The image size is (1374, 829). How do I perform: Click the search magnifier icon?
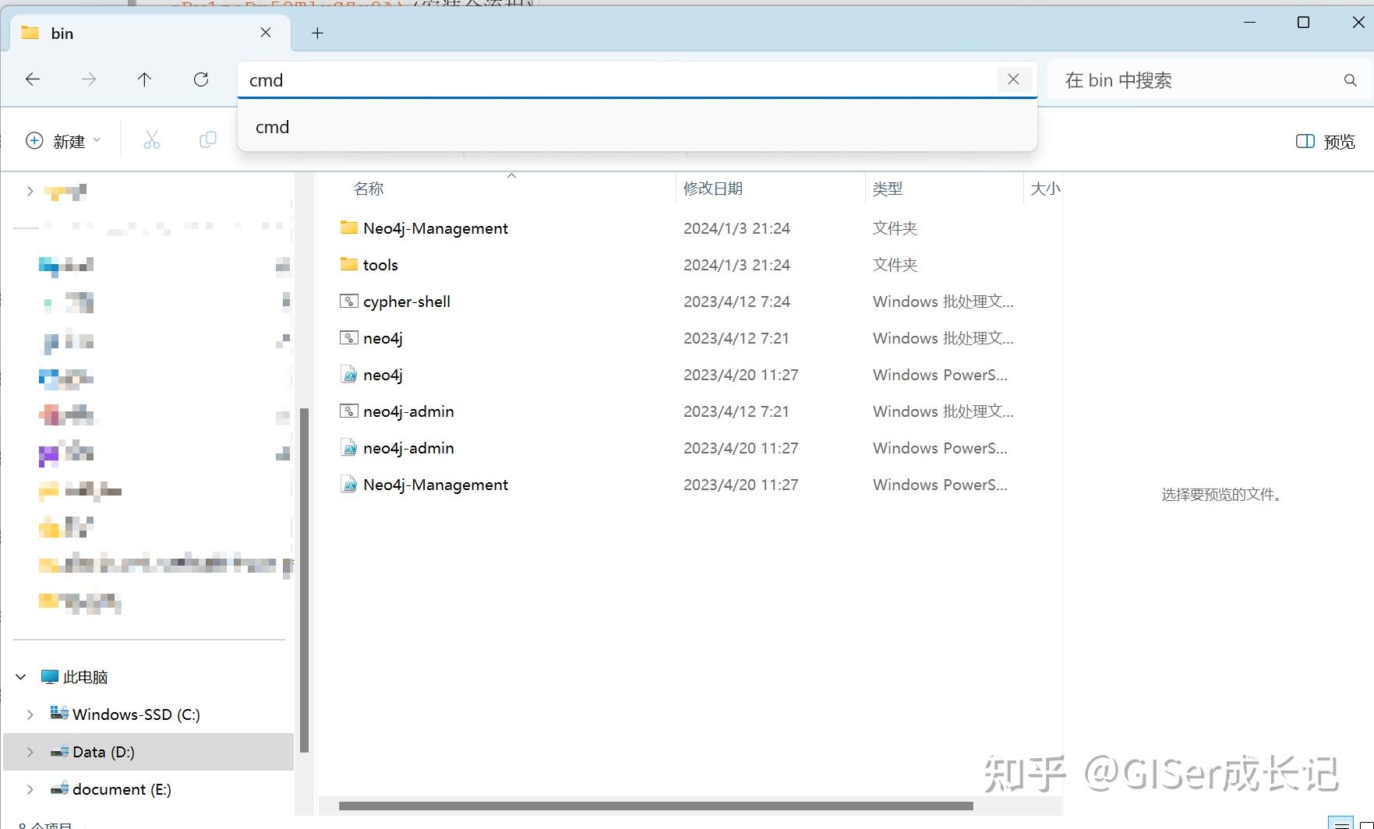click(1350, 79)
